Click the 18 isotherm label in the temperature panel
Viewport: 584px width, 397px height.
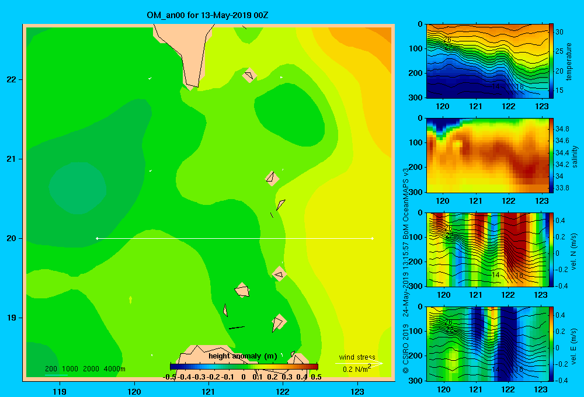pos(520,87)
